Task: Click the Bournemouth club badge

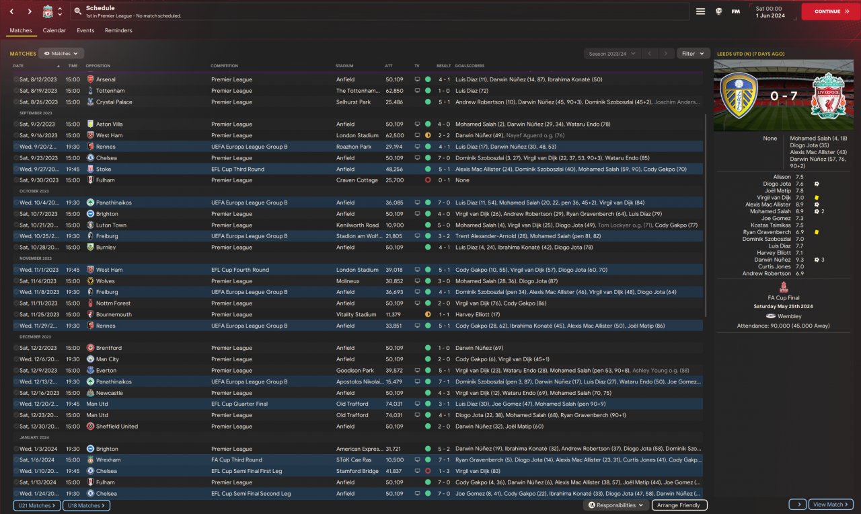Action: 91,315
